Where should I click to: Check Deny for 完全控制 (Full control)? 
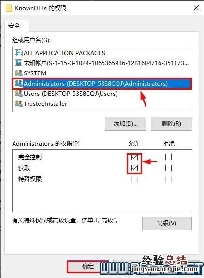[168, 157]
